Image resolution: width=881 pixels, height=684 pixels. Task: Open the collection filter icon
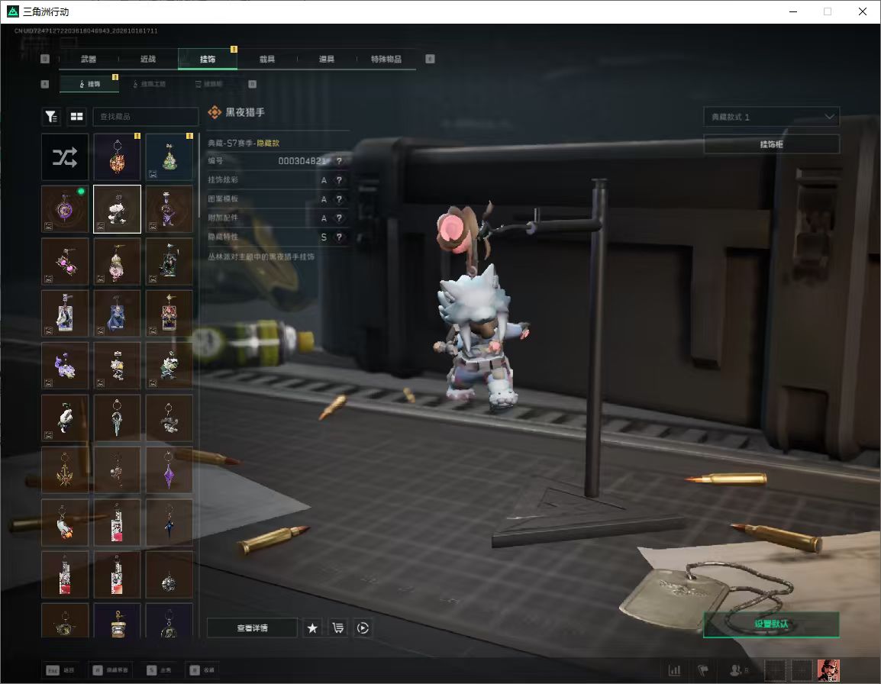point(51,116)
